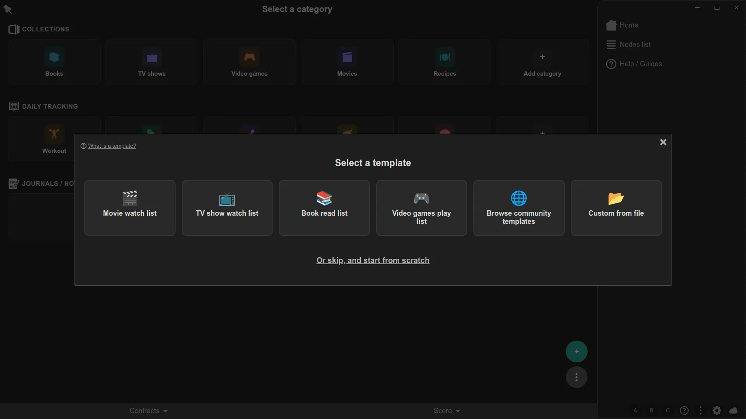Close the Select a template dialog
Screen dimensions: 746x419
tap(663, 142)
